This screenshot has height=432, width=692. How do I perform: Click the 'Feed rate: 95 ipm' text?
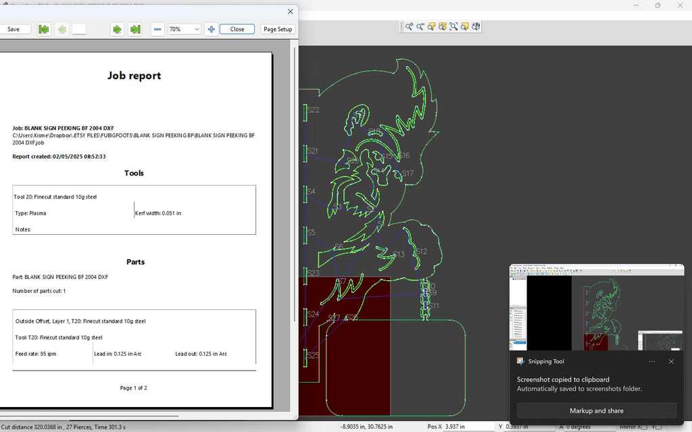tap(36, 354)
